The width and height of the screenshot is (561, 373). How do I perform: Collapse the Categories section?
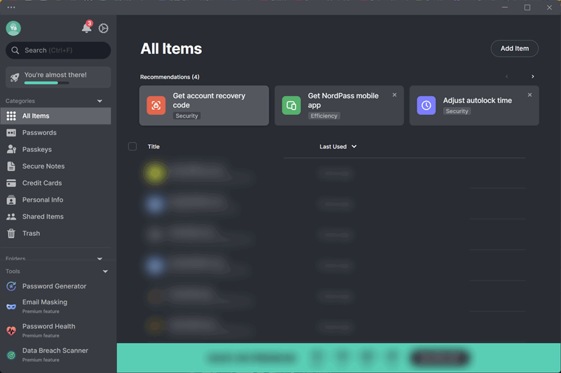(x=100, y=101)
